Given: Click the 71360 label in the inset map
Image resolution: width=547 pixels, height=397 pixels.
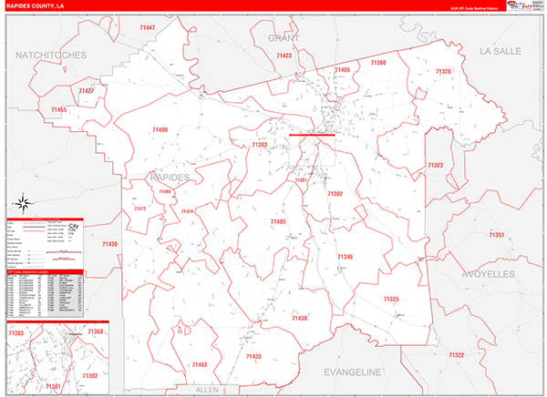Looking at the screenshot, I should pyautogui.click(x=95, y=331).
